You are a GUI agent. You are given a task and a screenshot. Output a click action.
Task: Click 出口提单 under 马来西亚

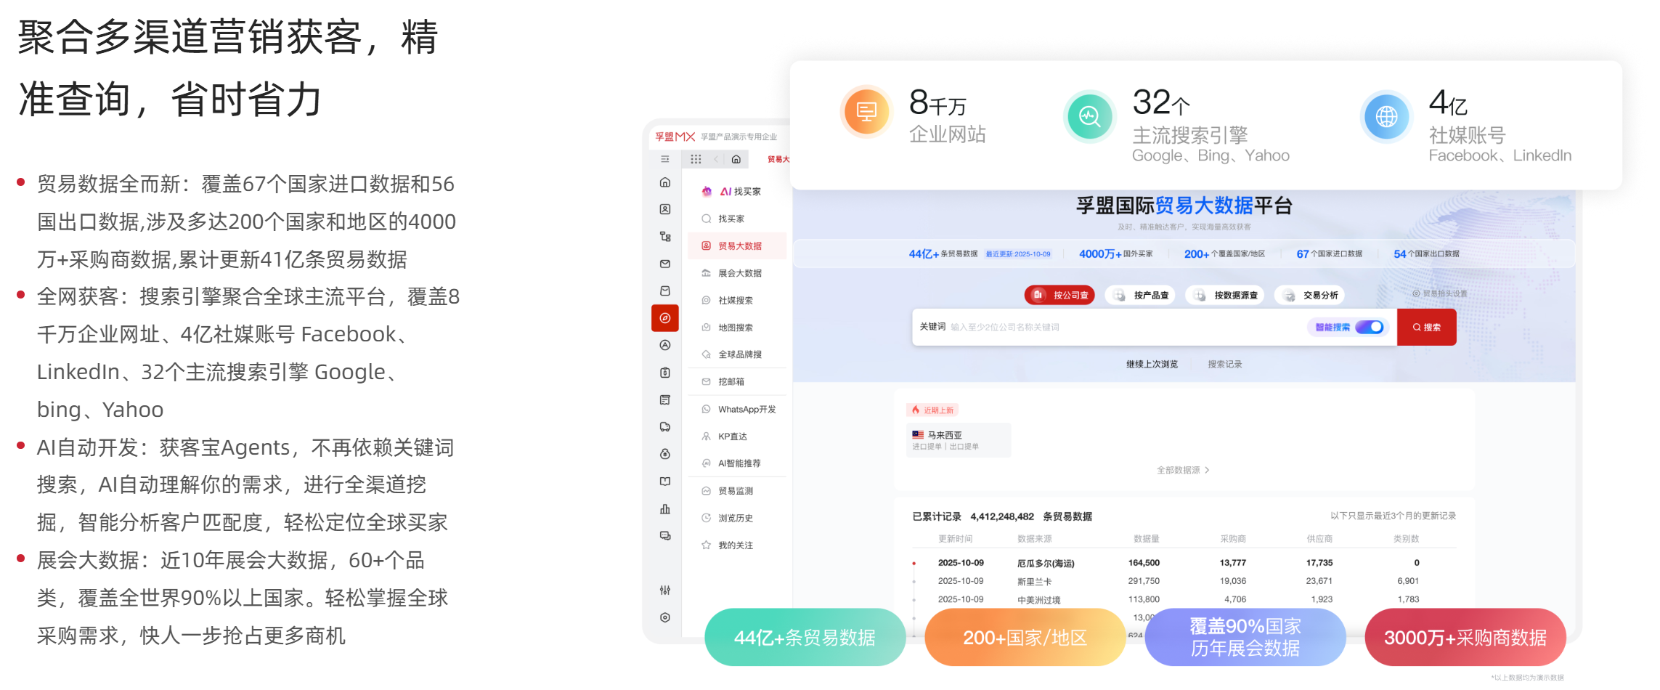[x=964, y=447]
